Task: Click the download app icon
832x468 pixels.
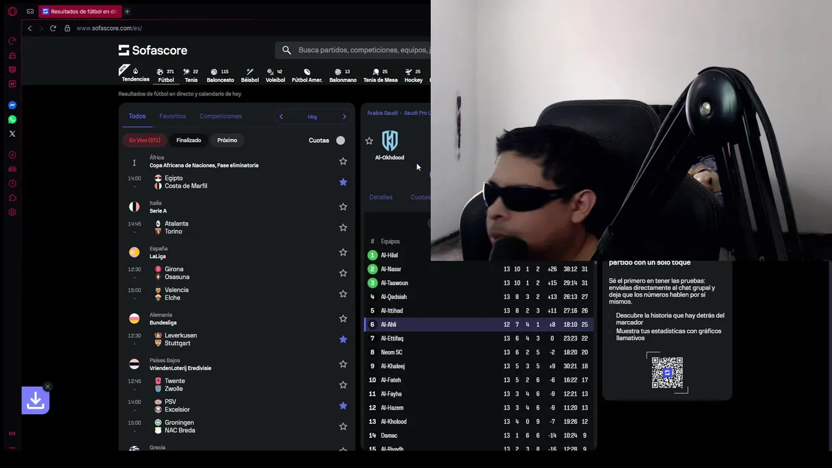Action: pos(35,401)
